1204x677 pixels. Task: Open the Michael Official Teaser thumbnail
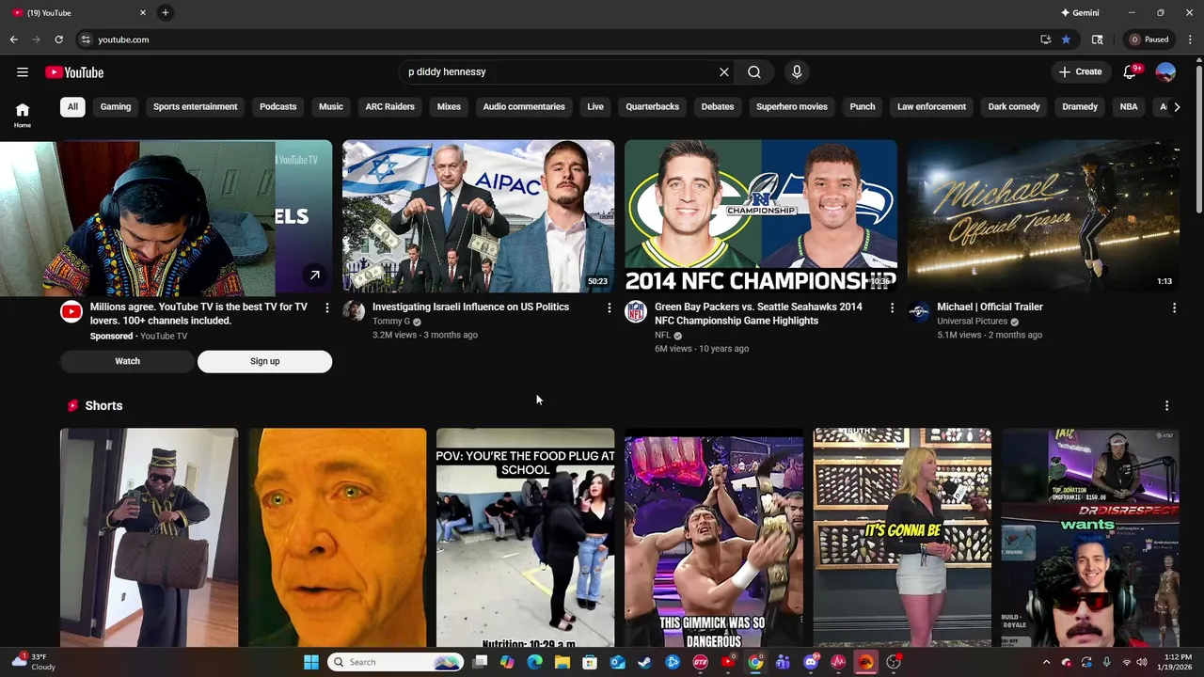coord(1043,216)
